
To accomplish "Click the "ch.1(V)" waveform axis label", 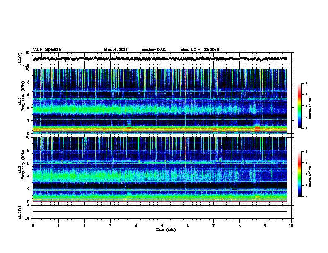I will 20,59.
